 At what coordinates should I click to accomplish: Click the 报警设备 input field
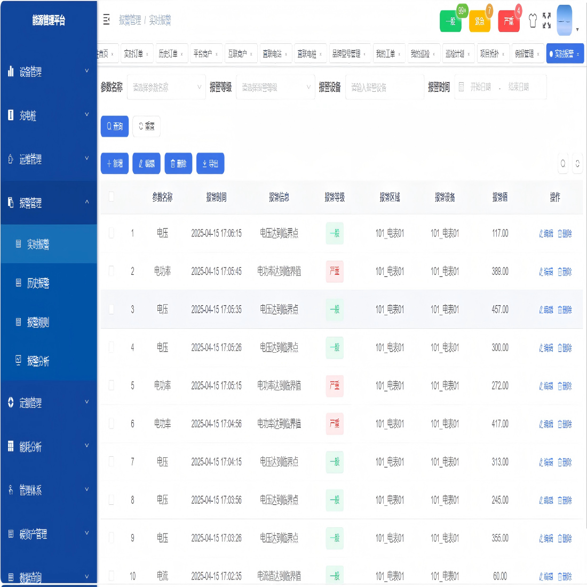click(x=384, y=88)
